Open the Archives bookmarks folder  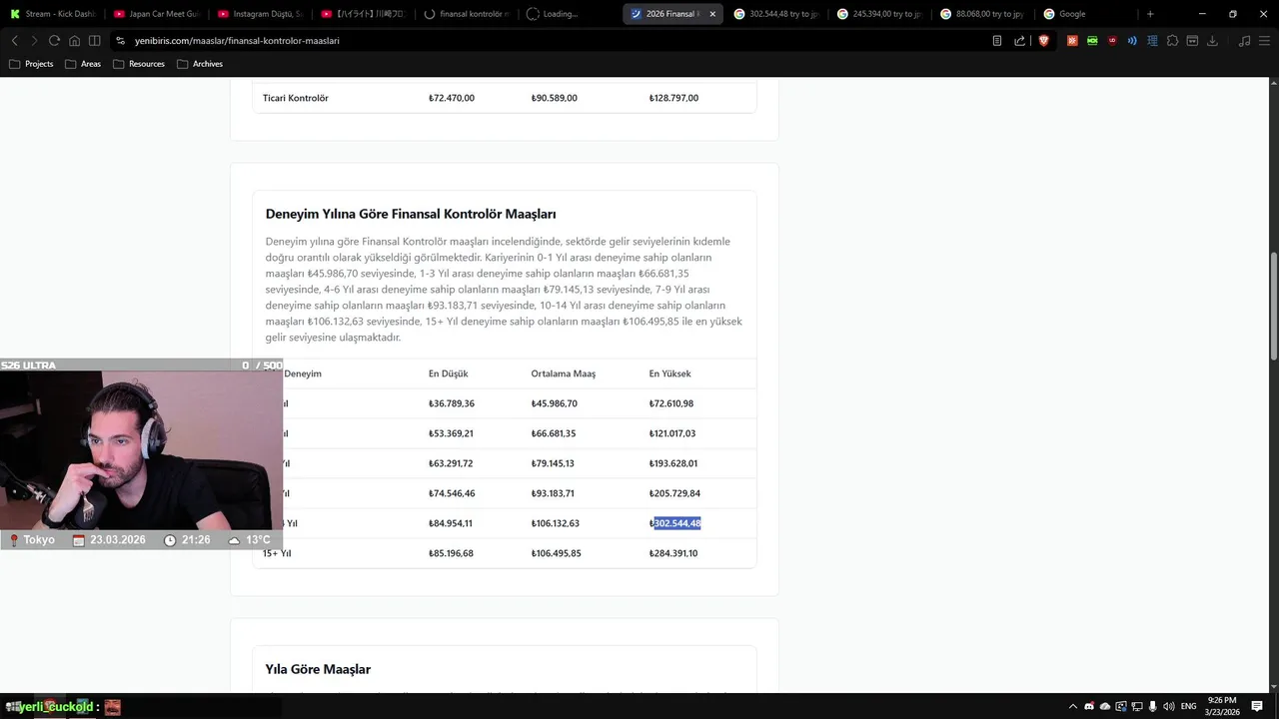[200, 64]
